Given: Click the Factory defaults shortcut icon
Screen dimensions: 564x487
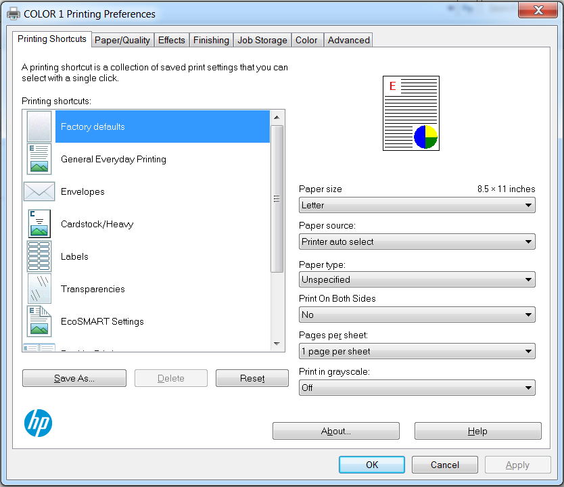Looking at the screenshot, I should pos(39,126).
